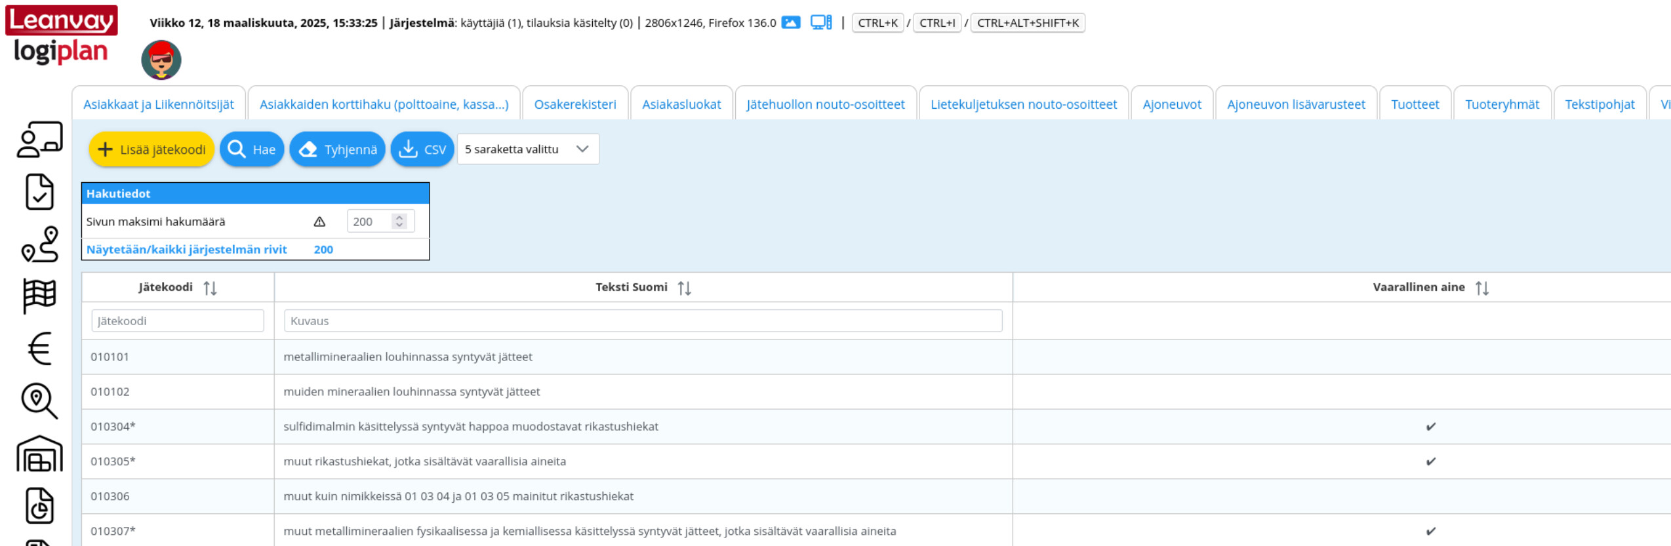Open the Asiakasluokat tab

681,104
